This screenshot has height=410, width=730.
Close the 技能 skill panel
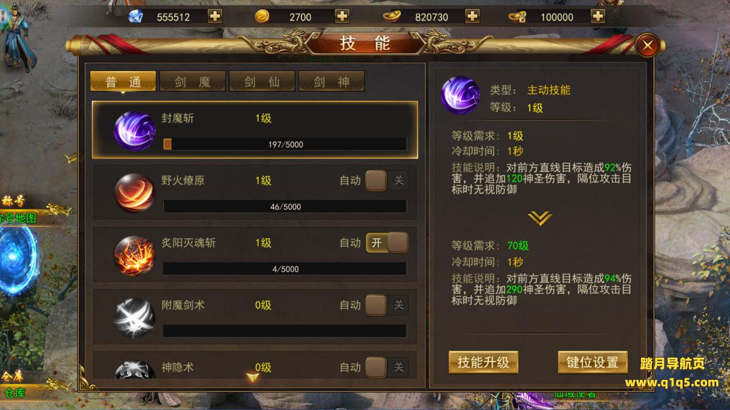pyautogui.click(x=647, y=46)
